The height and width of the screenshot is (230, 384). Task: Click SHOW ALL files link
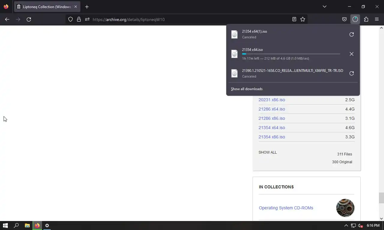(x=268, y=152)
